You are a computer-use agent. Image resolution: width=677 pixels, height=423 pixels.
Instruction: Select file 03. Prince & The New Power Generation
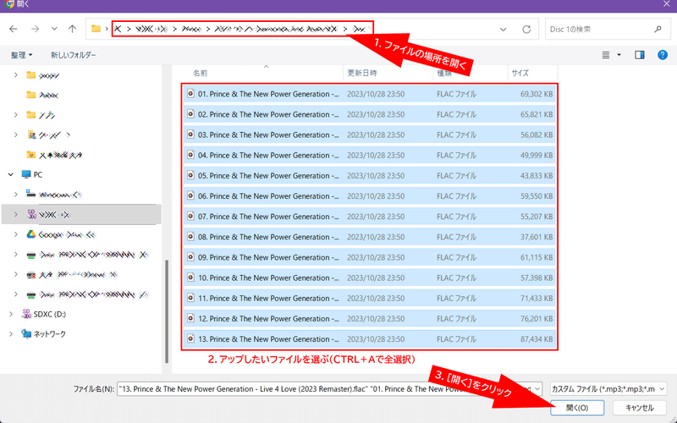(369, 135)
